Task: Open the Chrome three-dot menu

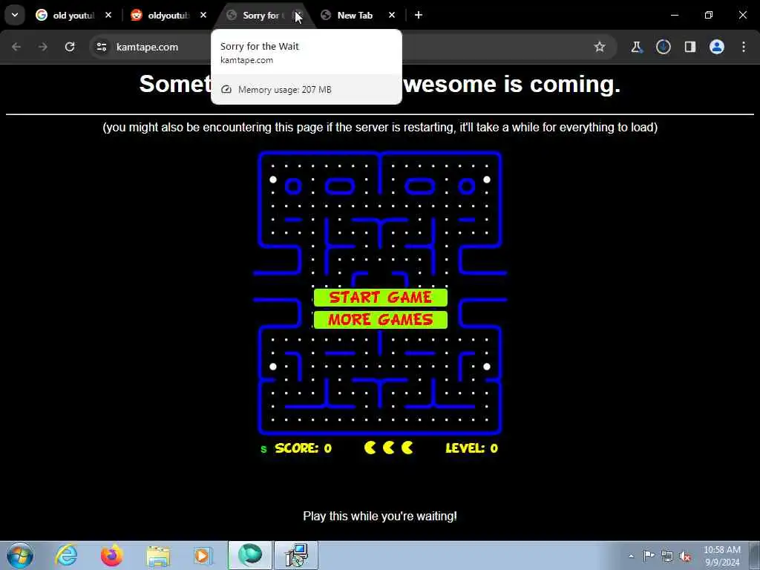Action: click(x=744, y=47)
